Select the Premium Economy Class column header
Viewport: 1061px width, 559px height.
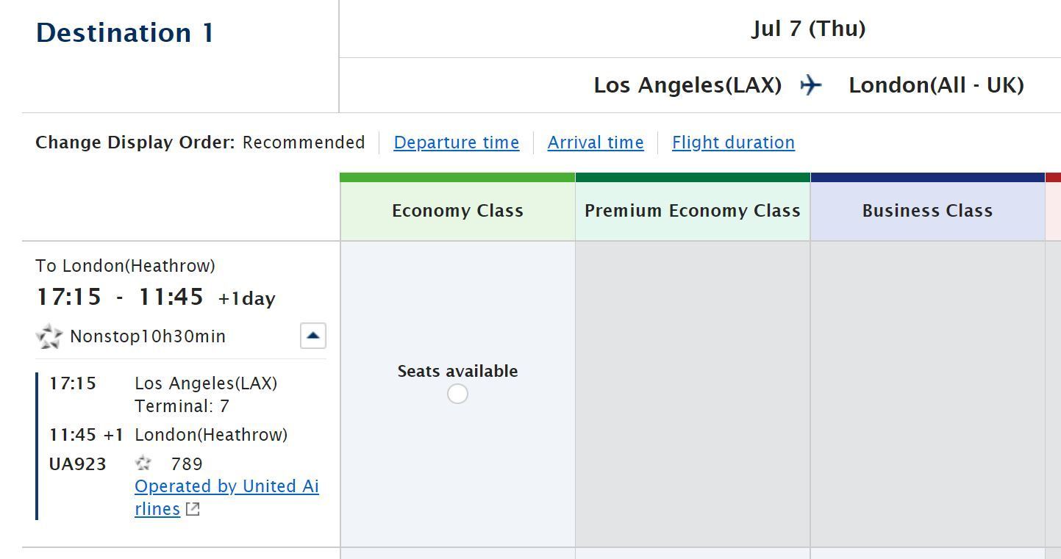692,211
